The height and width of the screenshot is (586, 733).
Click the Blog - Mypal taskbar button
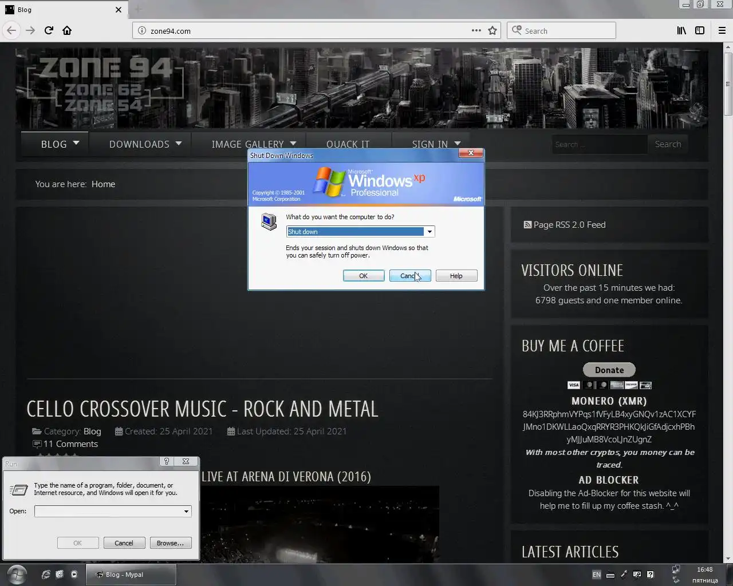coord(131,575)
